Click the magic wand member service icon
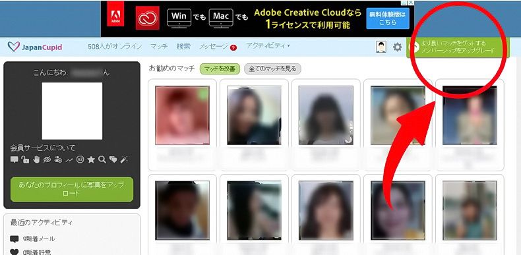This screenshot has height=255, width=521. coord(124,159)
